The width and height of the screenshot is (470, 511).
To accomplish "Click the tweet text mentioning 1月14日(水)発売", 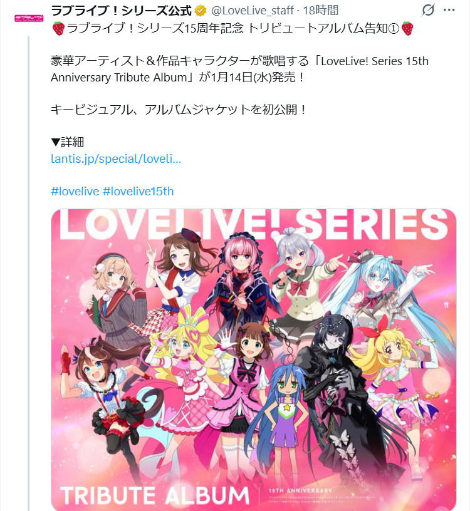I will coord(239,69).
